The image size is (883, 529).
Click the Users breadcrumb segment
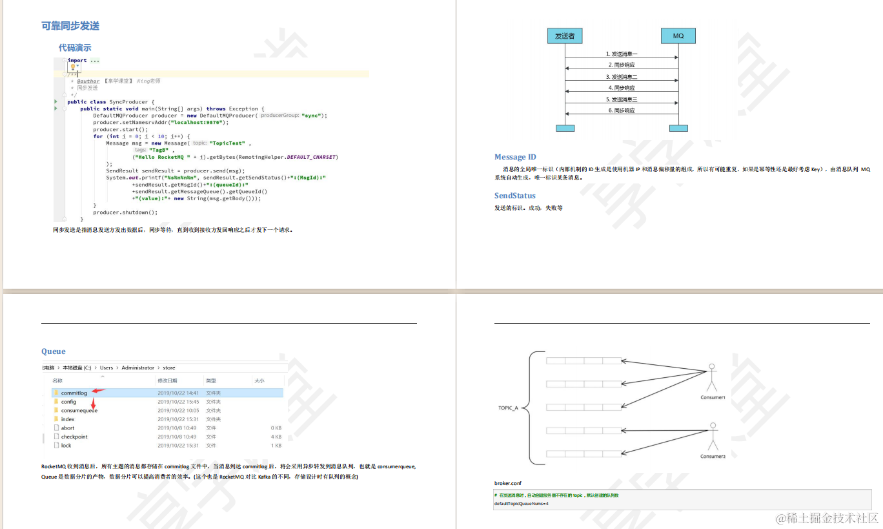107,368
